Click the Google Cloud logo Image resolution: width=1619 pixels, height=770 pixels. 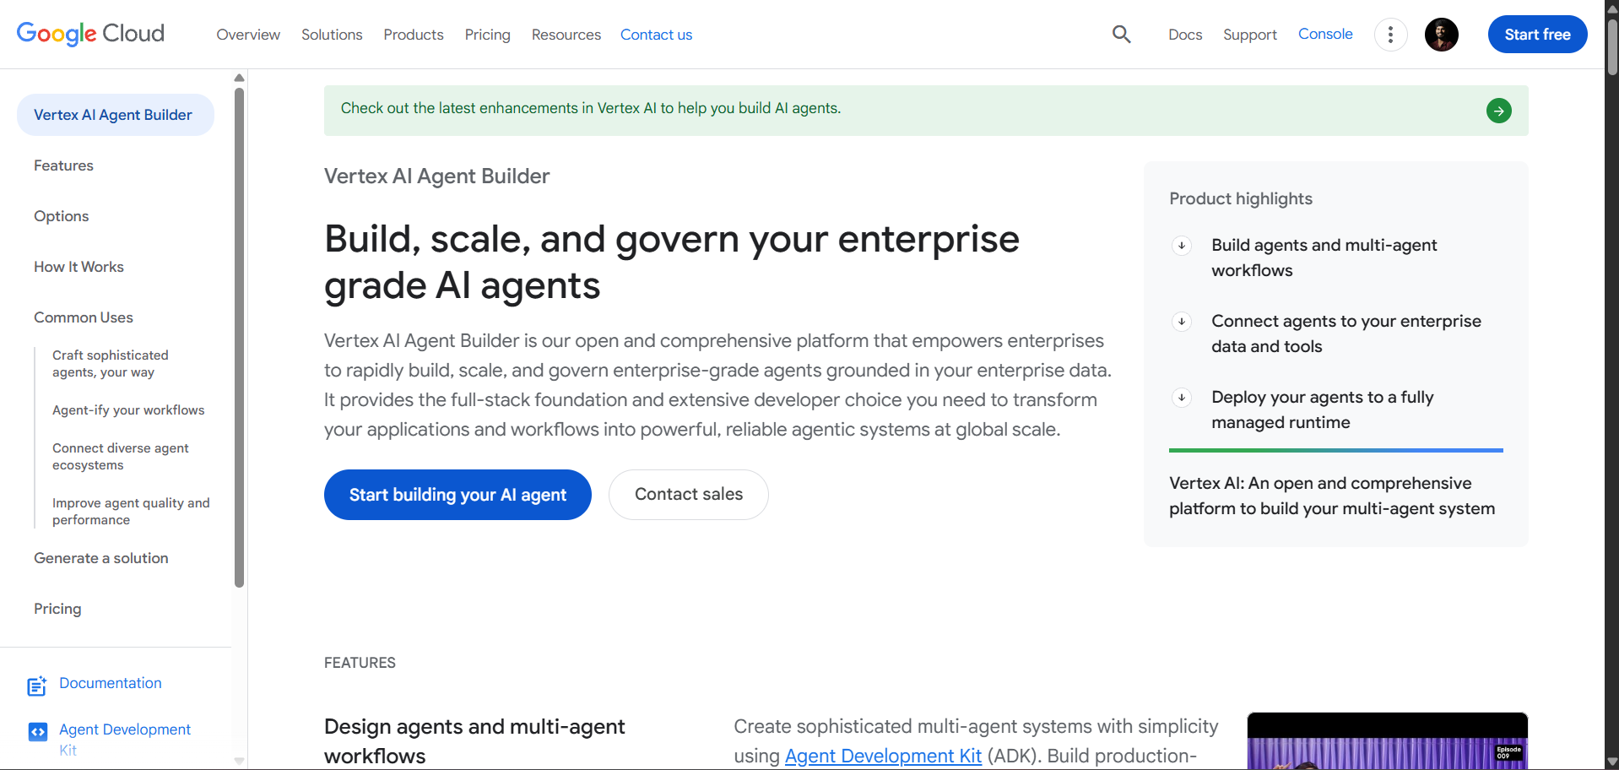pos(90,34)
